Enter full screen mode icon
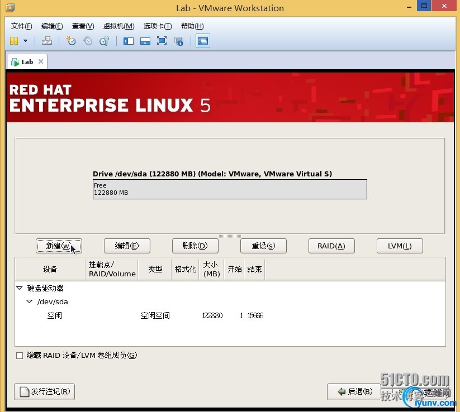460x412 pixels. click(162, 41)
